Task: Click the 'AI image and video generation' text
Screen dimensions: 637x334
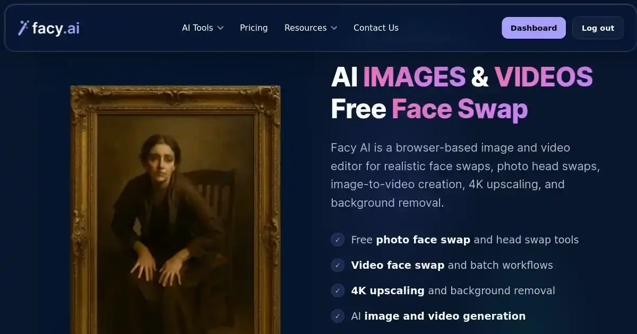Action: pyautogui.click(x=438, y=316)
